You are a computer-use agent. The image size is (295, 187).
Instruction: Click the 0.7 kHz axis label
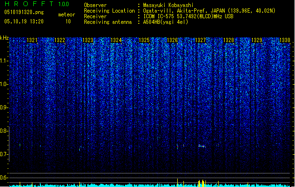tap(4, 154)
